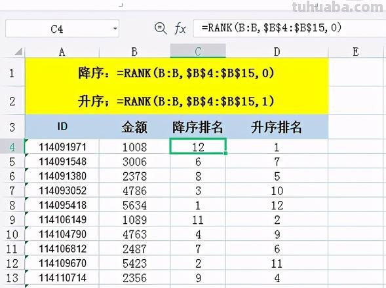Screen dimensions: 386x288
Task: Select empty cell E4
Action: [356, 147]
